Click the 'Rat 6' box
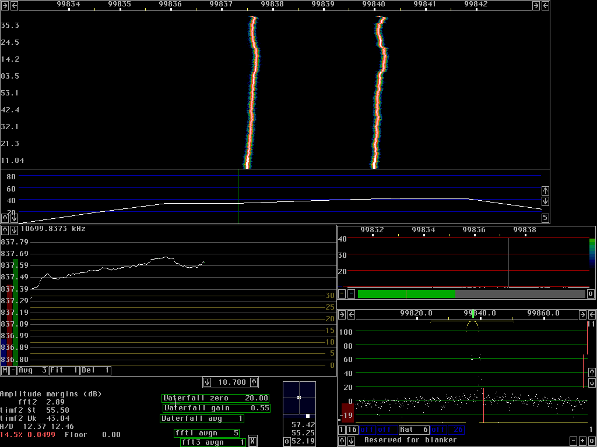This screenshot has width=597, height=447. click(414, 430)
